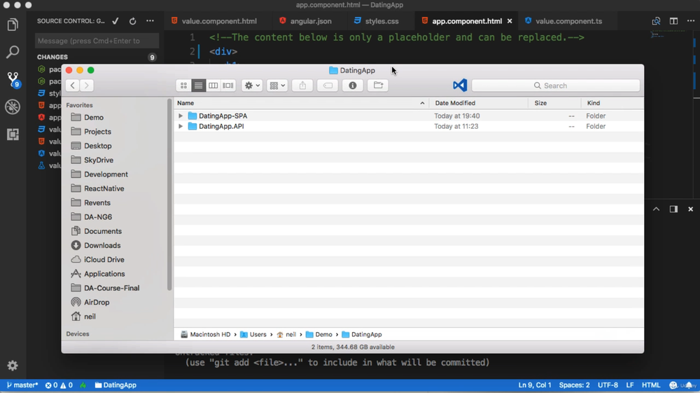700x393 pixels.
Task: Change language mode HTML in status bar
Action: [650, 385]
